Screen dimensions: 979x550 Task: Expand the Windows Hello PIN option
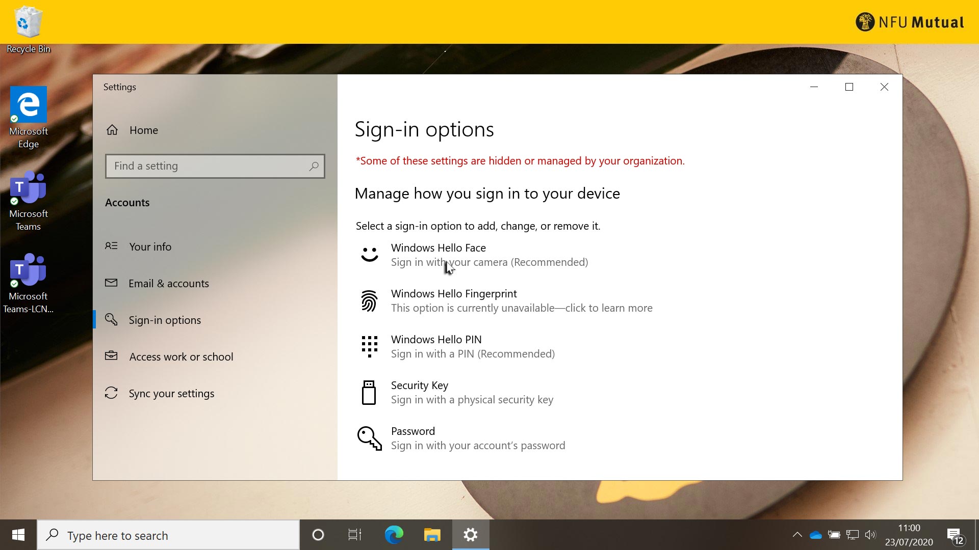[472, 346]
